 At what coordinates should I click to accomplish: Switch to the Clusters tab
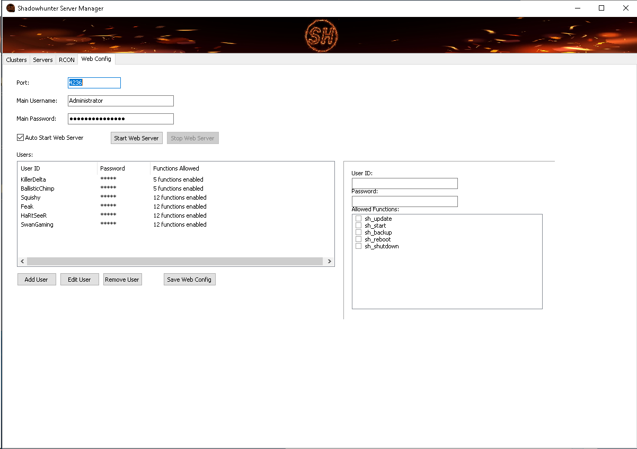(16, 59)
